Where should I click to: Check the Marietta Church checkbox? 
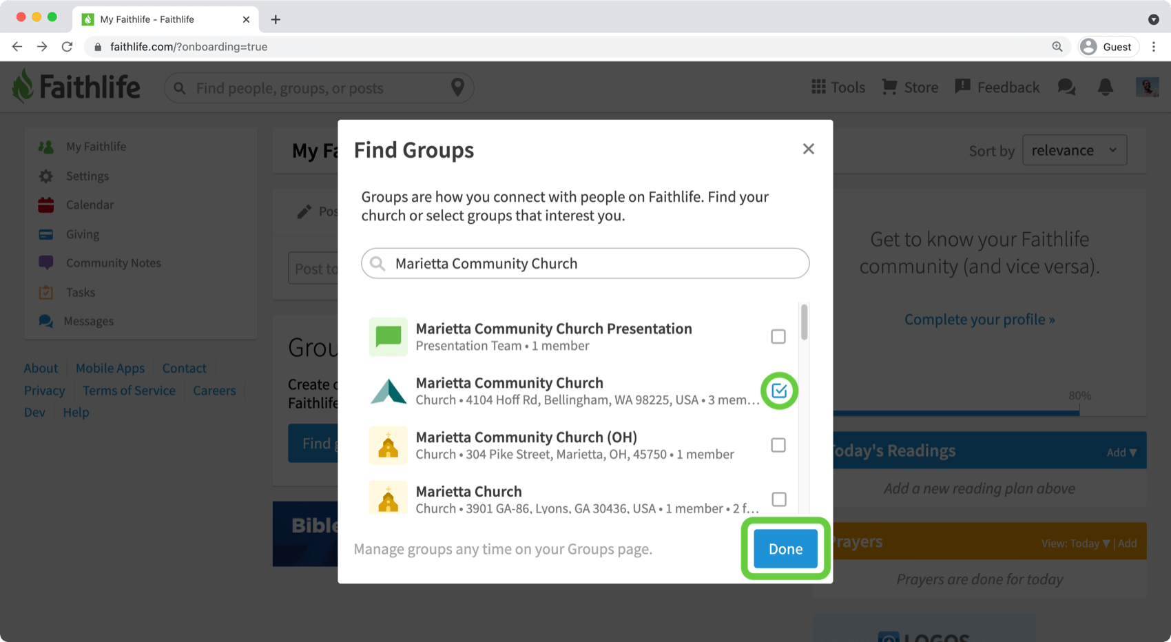tap(778, 499)
